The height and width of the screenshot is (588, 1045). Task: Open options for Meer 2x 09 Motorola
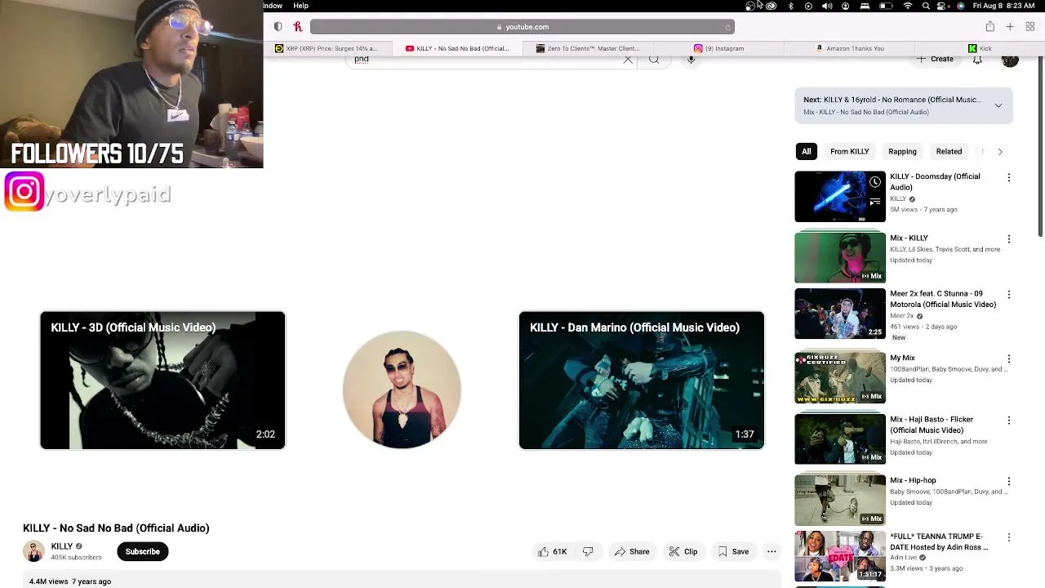tap(1008, 294)
